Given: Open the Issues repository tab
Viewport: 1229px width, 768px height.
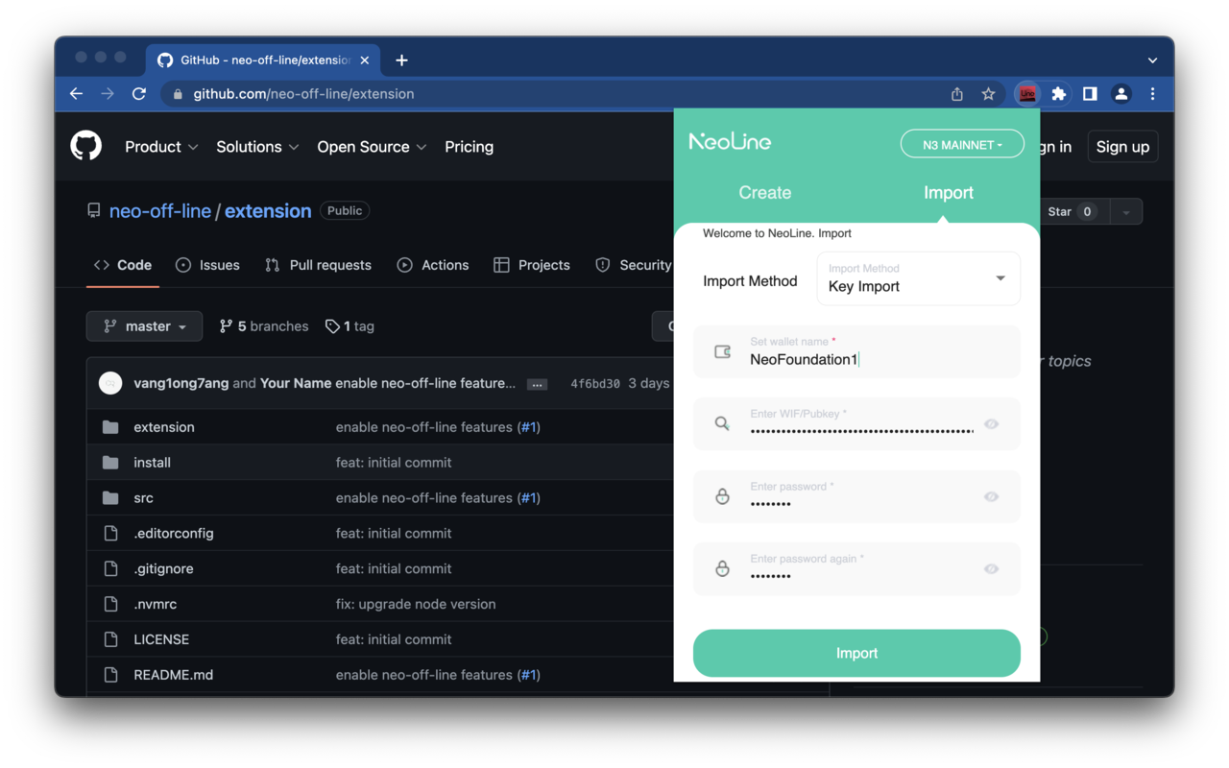Looking at the screenshot, I should (207, 265).
